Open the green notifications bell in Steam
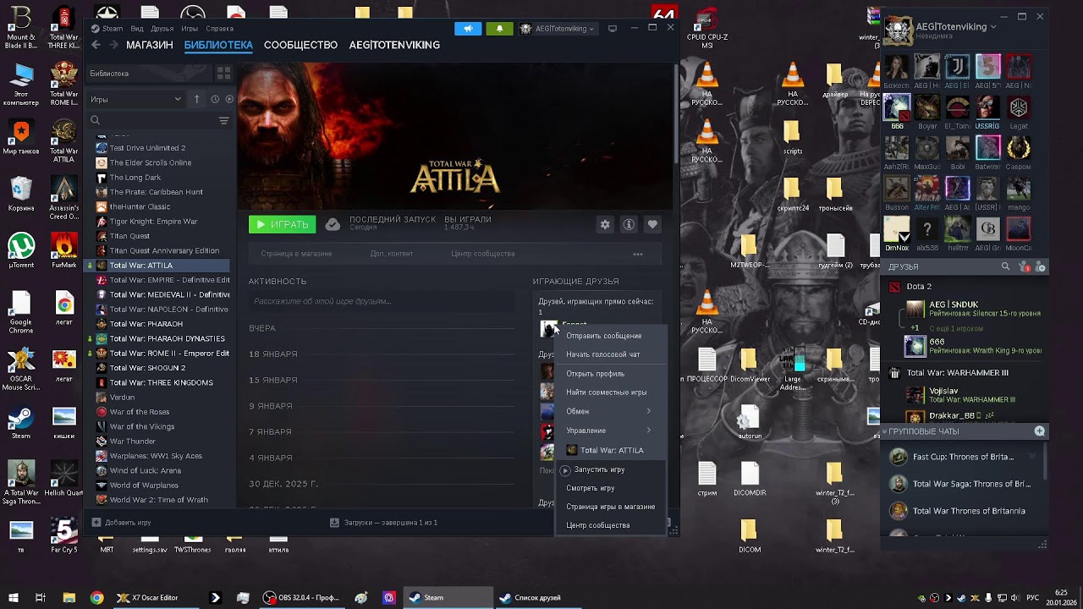The height and width of the screenshot is (609, 1083). [499, 28]
